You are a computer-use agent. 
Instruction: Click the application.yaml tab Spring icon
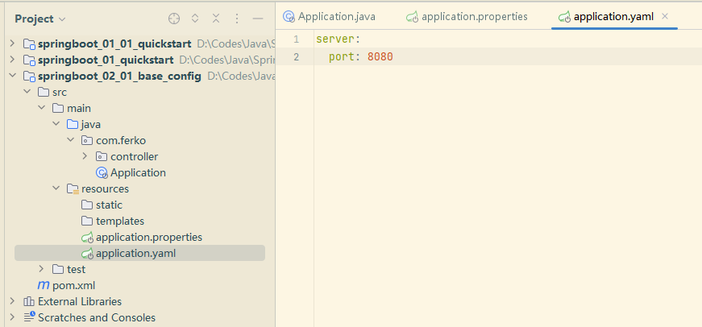coord(564,17)
